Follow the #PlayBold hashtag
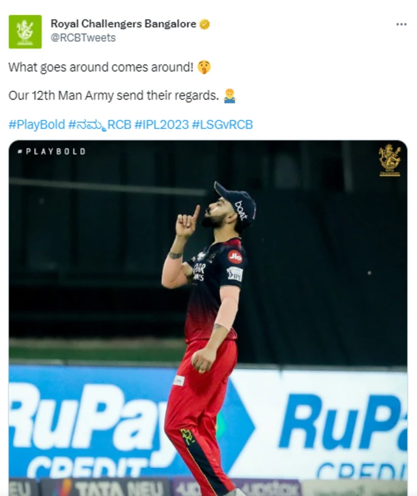 [36, 124]
